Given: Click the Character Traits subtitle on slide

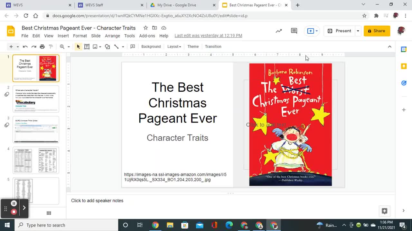Looking at the screenshot, I should (177, 138).
